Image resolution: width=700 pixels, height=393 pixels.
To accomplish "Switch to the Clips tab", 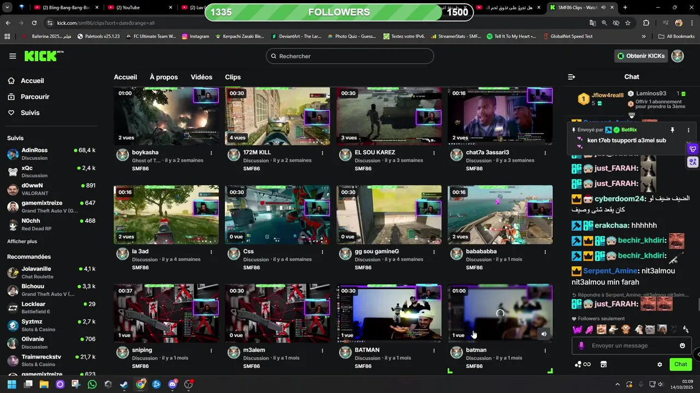I will coord(232,77).
